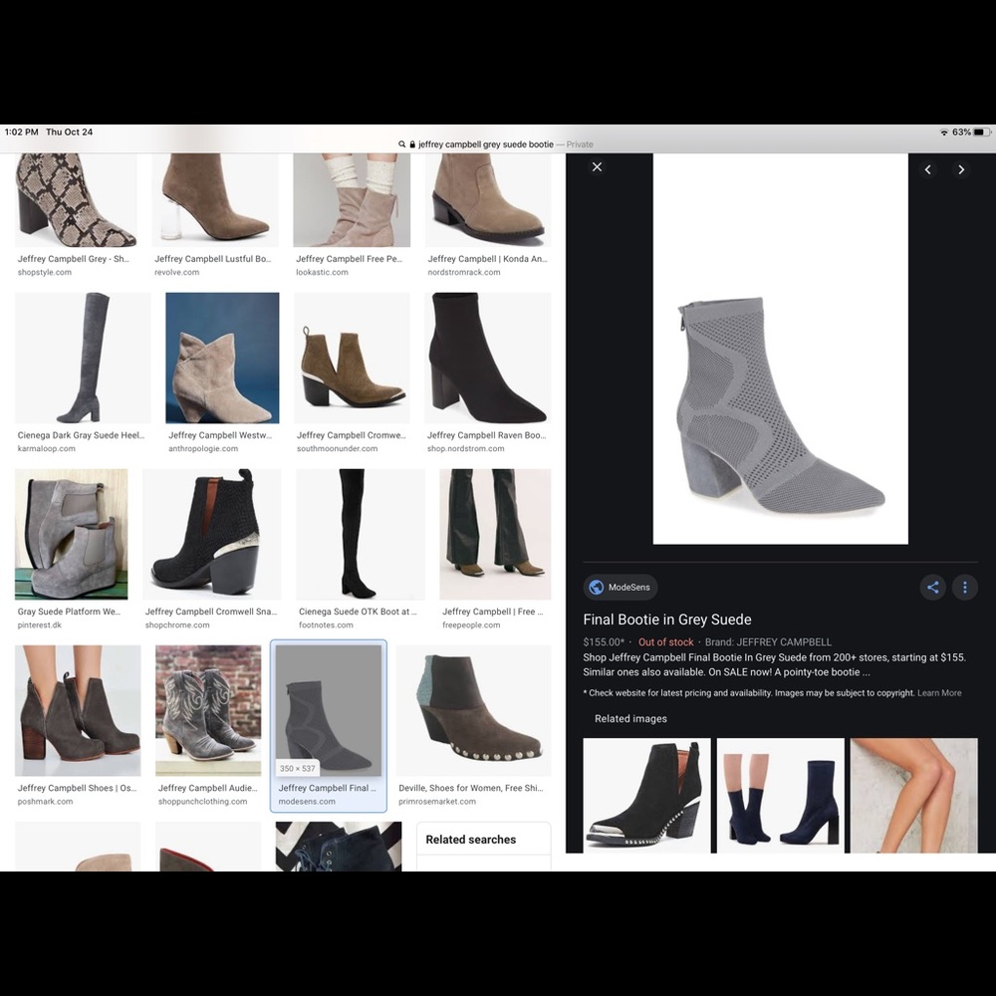Open the ModeSens source chip

(620, 587)
